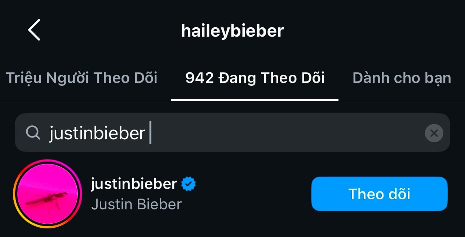
Task: Open the justinbieber username link
Action: 134,184
